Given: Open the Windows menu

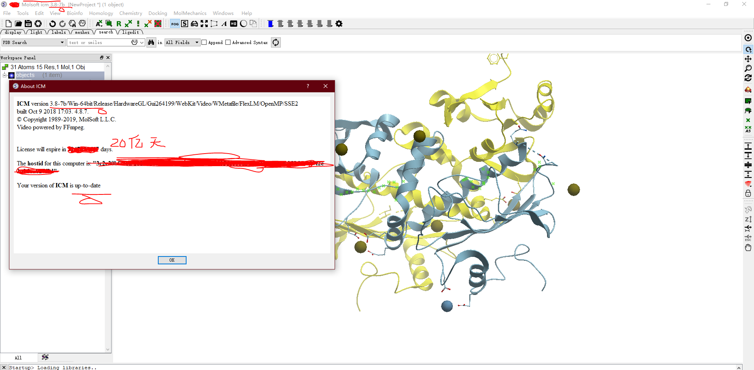Looking at the screenshot, I should click(x=223, y=13).
